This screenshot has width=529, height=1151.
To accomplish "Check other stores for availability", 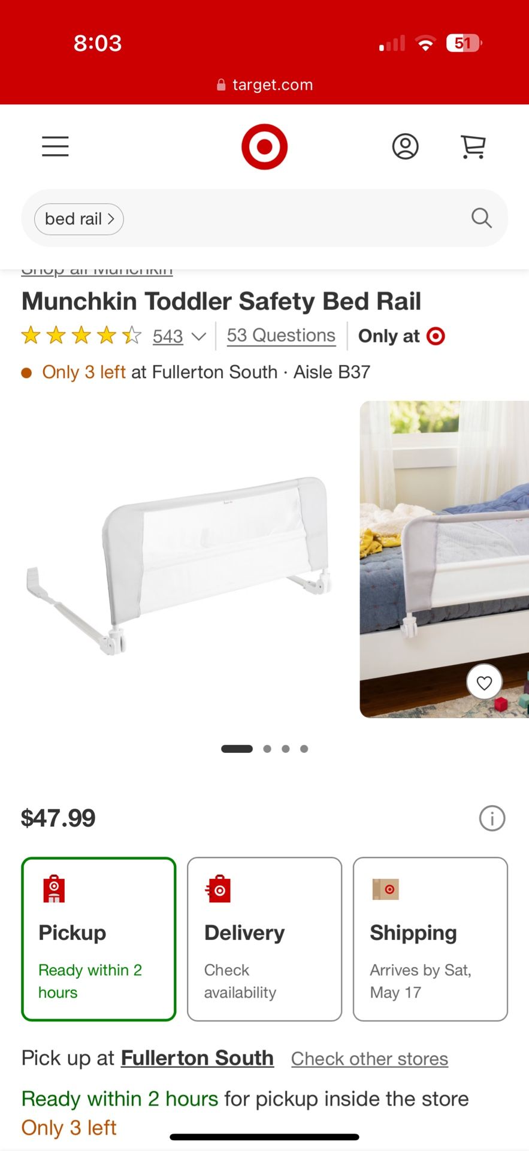I will [x=370, y=1059].
